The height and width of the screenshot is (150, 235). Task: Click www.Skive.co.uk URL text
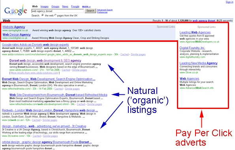pyautogui.click(x=189, y=73)
